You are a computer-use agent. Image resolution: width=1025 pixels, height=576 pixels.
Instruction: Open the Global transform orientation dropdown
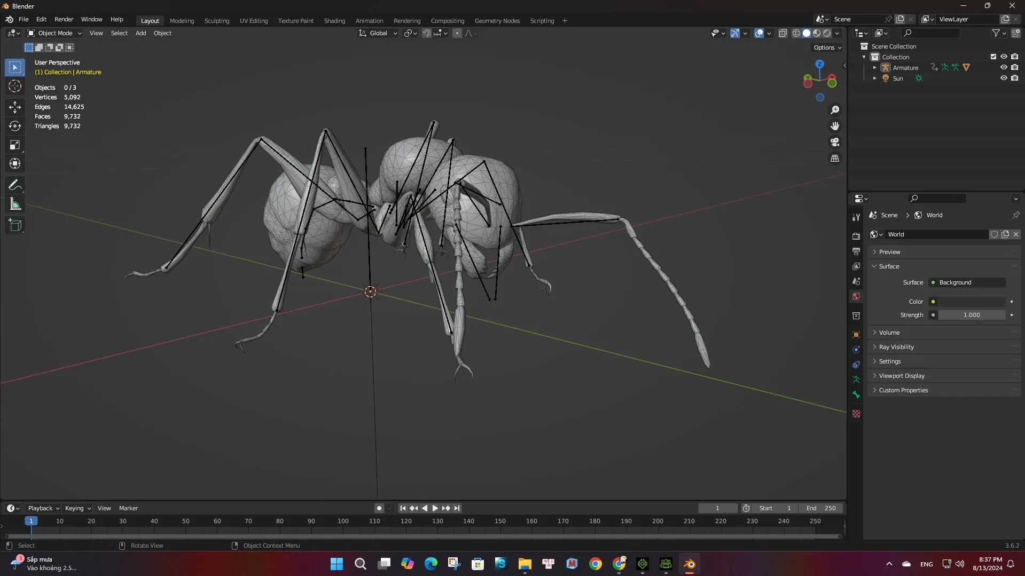378,33
